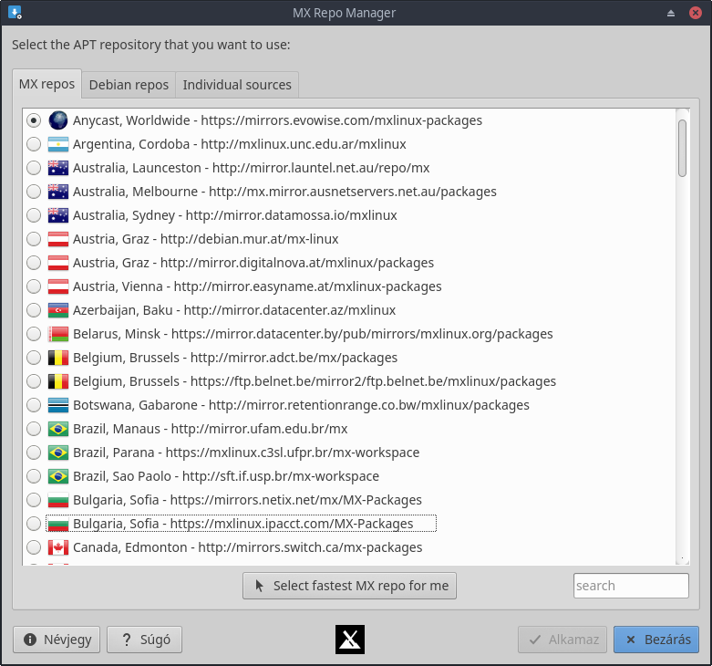Click the Bulgaria flag for mxlinux.ipacct.com
712x666 pixels.
pyautogui.click(x=58, y=524)
